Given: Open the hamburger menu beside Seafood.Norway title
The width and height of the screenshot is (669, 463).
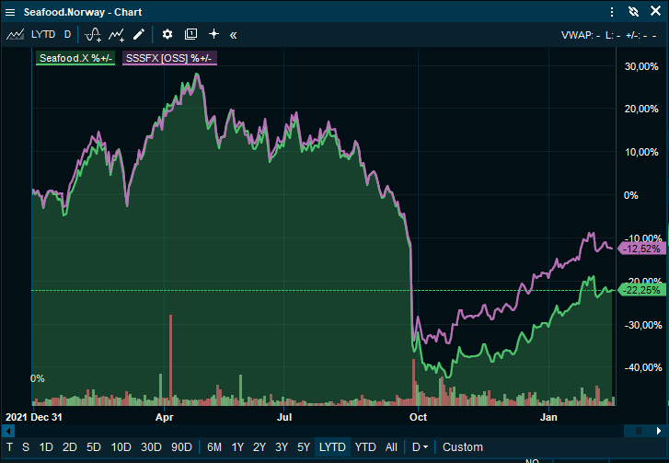Looking at the screenshot, I should (x=10, y=13).
